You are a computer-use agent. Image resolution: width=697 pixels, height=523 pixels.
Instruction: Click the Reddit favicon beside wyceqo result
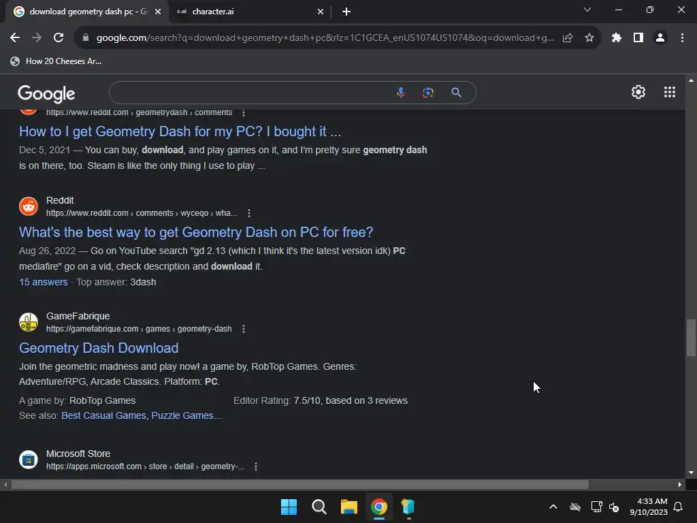pos(29,206)
